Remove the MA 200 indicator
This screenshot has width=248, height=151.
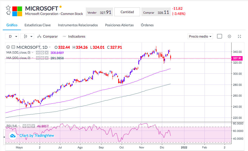pos(47,58)
